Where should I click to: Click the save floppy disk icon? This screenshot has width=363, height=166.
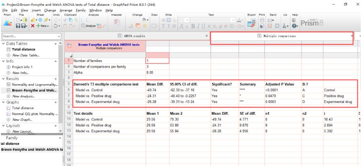18,26
